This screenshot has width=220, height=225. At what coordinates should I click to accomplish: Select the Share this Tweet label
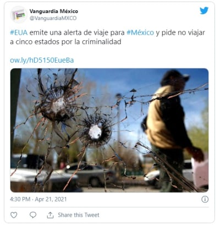coord(79,215)
